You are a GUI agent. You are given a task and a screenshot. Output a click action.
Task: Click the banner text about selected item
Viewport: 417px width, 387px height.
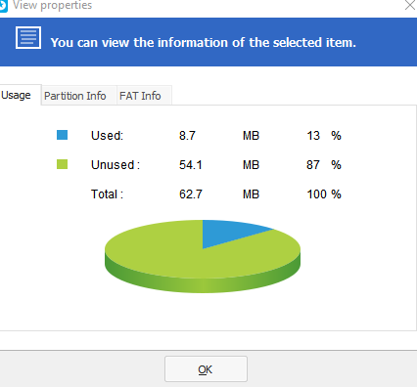tap(203, 43)
